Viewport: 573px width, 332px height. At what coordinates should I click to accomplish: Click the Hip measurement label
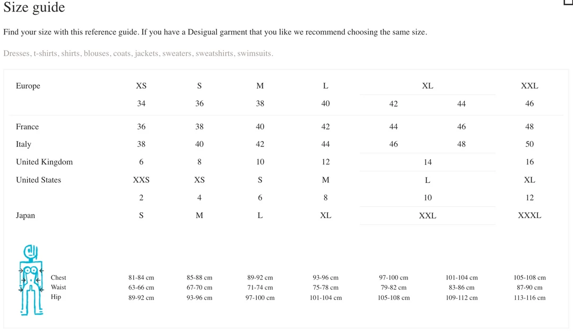[x=56, y=297]
